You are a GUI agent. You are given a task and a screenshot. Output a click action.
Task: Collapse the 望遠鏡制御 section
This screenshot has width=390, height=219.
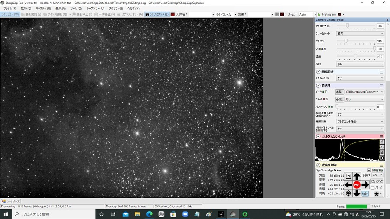[x=318, y=165]
